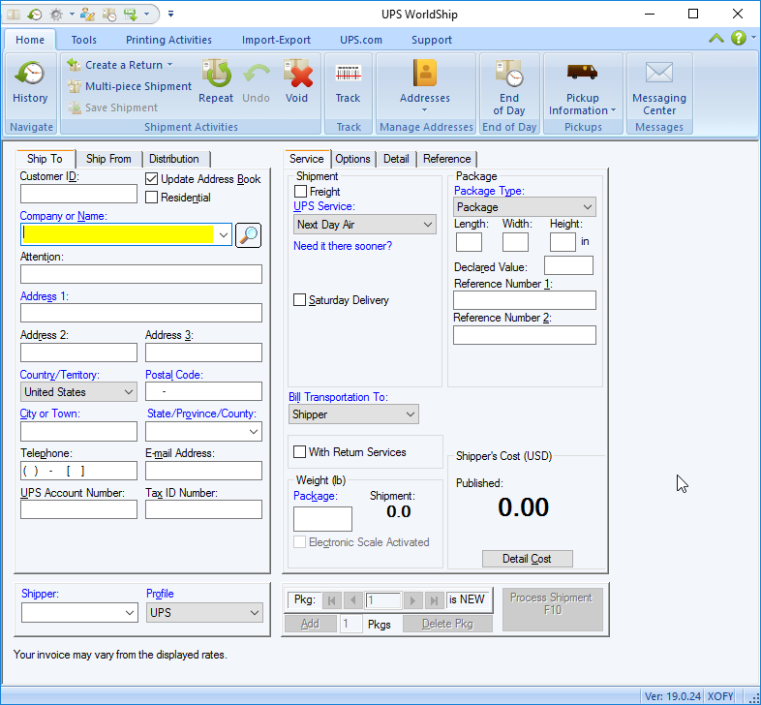Click the quick access package clock icon
This screenshot has height=705, width=761.
pos(109,15)
